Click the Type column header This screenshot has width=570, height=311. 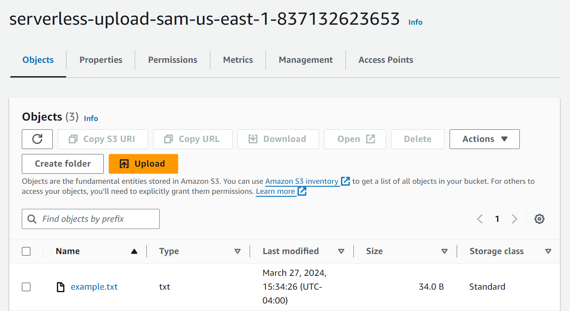(x=169, y=251)
